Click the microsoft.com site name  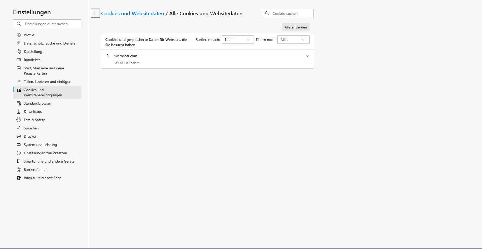(x=125, y=56)
